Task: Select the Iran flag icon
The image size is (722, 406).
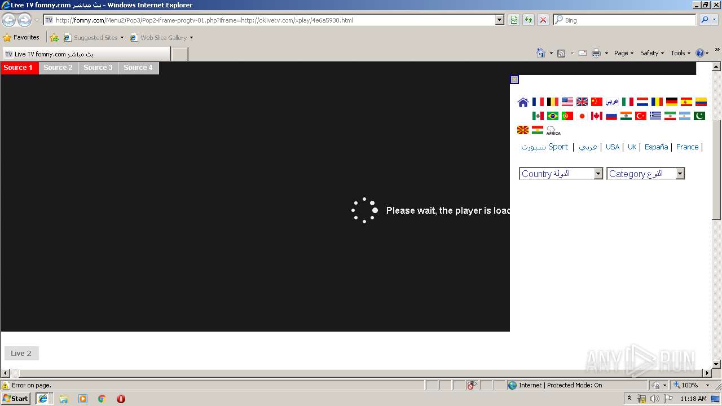Action: (x=670, y=116)
